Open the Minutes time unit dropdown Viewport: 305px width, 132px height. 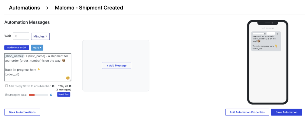40,36
